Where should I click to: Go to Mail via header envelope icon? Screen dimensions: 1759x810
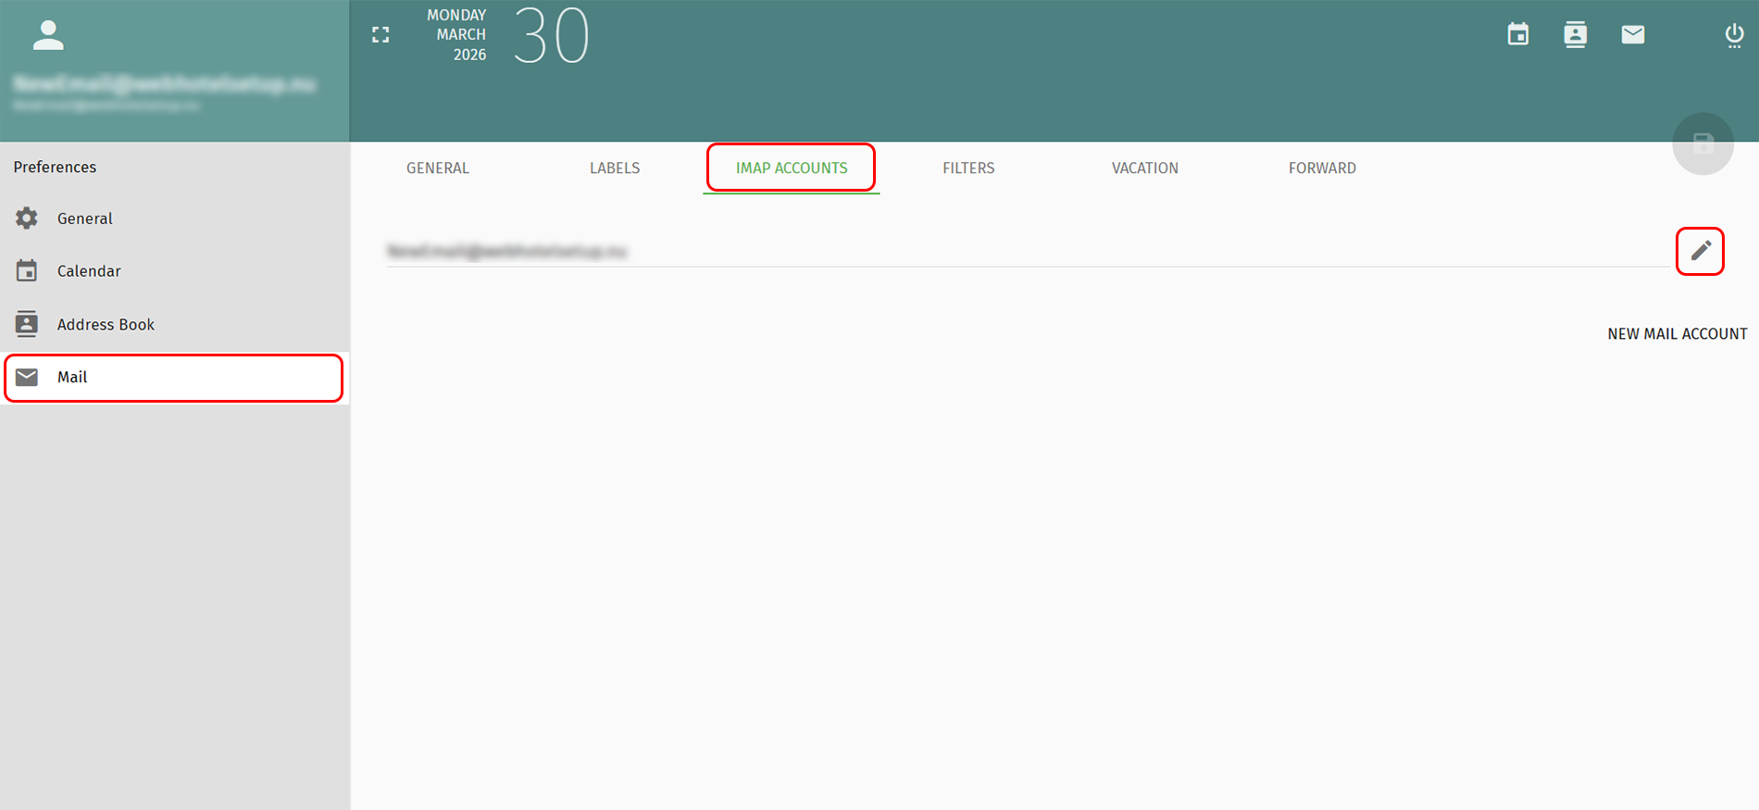coord(1633,35)
